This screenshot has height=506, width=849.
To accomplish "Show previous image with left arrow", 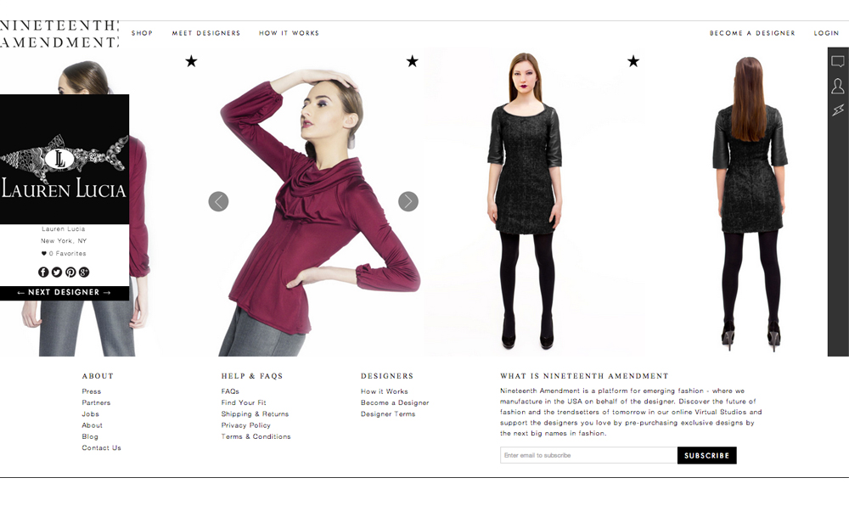I will [218, 201].
